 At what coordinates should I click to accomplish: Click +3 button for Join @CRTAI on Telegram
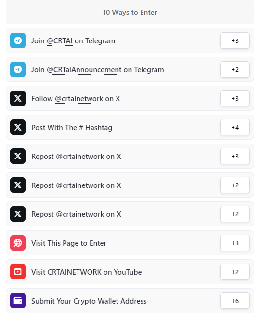click(x=235, y=40)
